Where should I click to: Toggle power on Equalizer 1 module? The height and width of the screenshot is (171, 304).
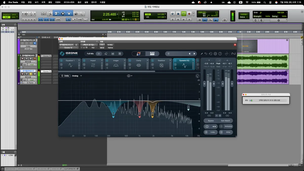(x=61, y=61)
